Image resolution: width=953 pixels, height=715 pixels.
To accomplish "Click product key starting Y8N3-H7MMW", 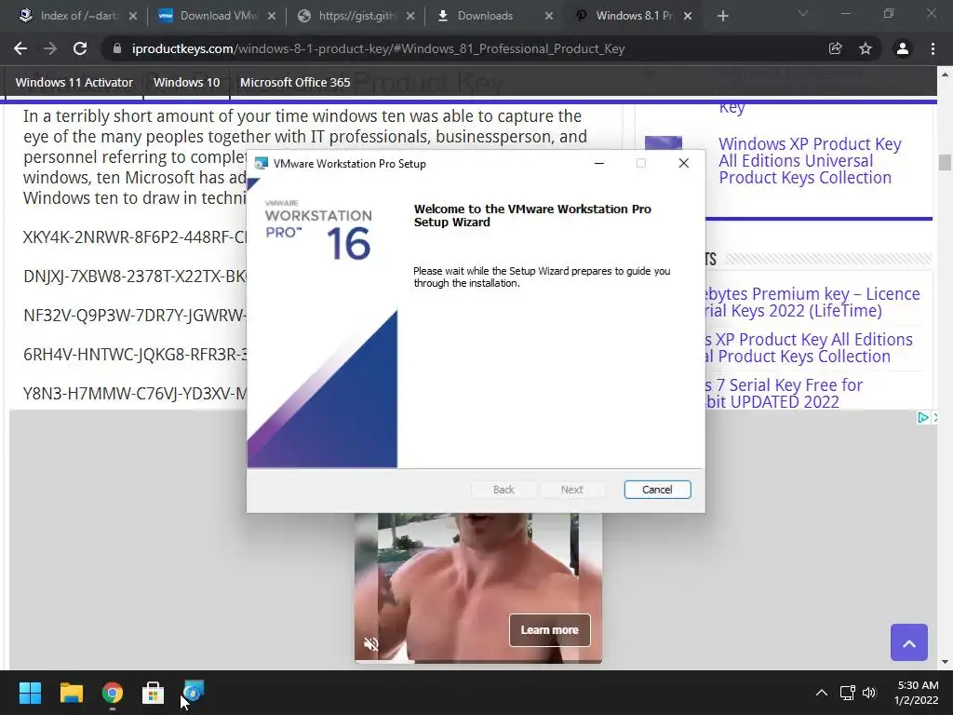I will pos(134,394).
